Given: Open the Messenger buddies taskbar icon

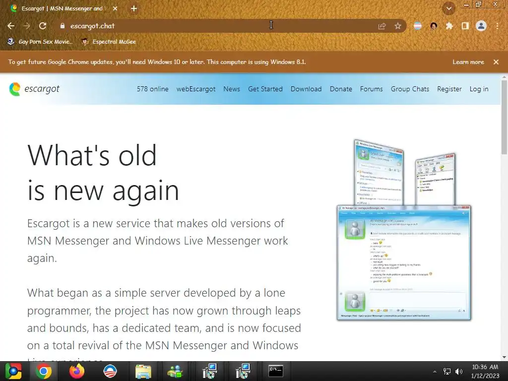Looking at the screenshot, I should (x=175, y=371).
